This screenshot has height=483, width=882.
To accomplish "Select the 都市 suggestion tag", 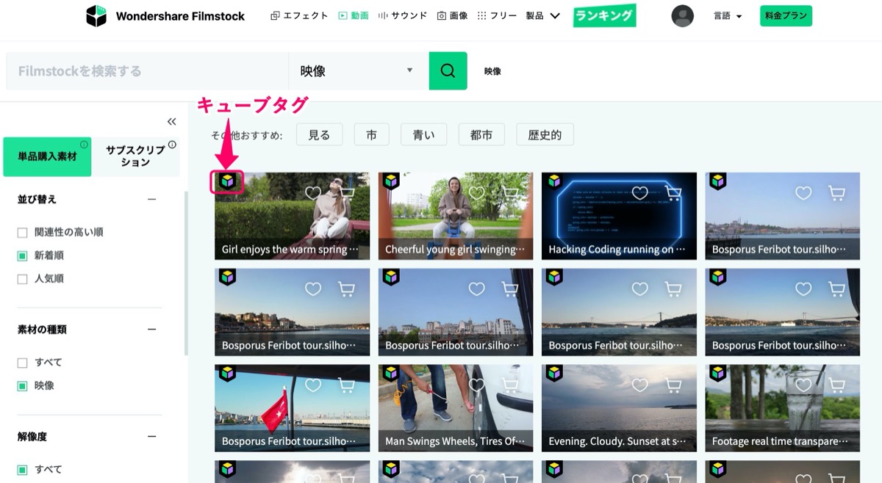I will click(481, 135).
